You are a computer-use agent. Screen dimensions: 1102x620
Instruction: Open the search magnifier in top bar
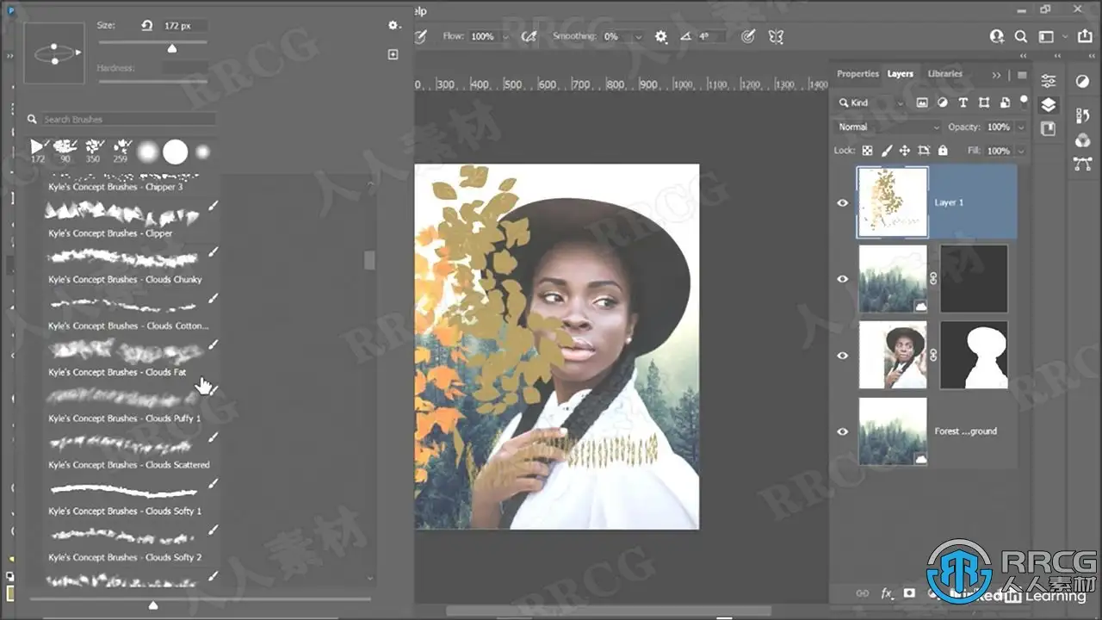pyautogui.click(x=1021, y=37)
